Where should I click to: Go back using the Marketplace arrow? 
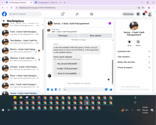4,21
